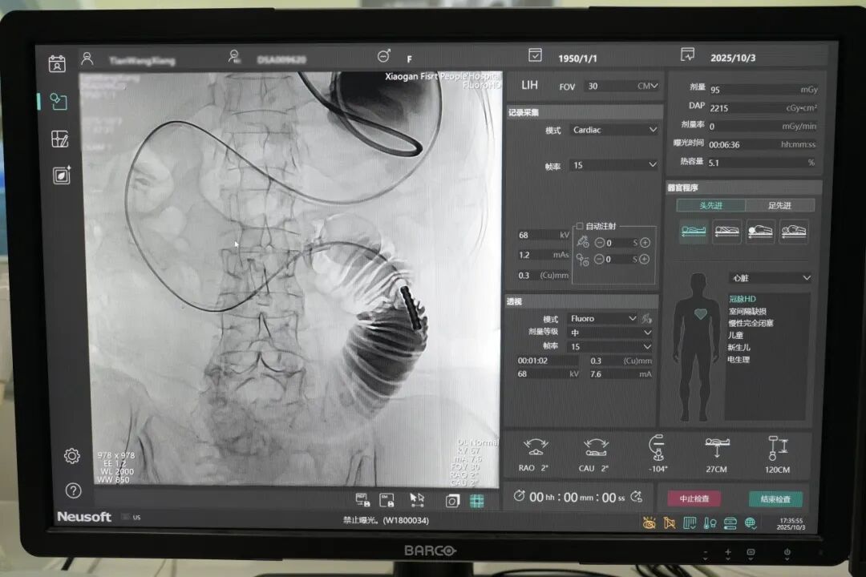Select 儿童 in the protocol list
The width and height of the screenshot is (866, 577).
pyautogui.click(x=735, y=335)
